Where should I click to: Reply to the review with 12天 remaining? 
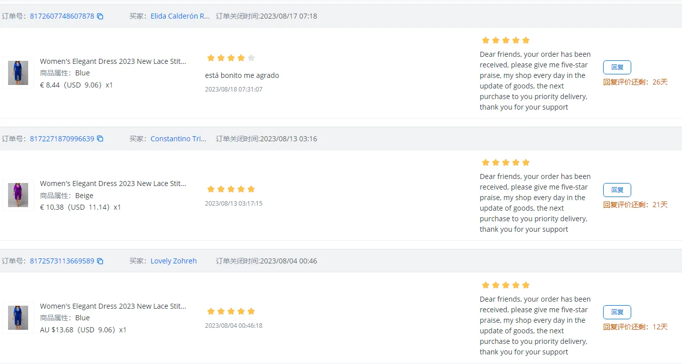(617, 312)
